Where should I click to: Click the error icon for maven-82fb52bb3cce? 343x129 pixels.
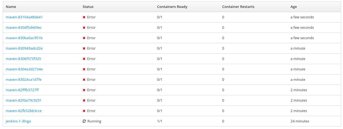tap(84, 111)
